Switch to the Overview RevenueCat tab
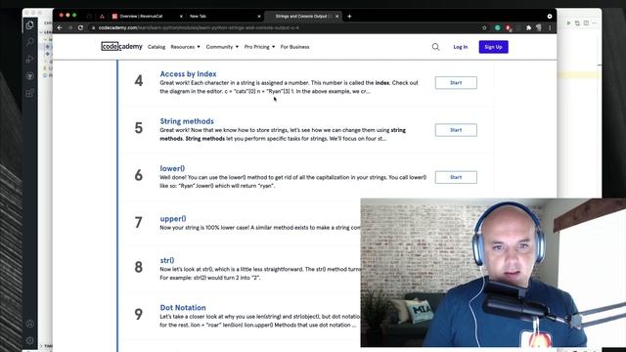 coord(141,17)
